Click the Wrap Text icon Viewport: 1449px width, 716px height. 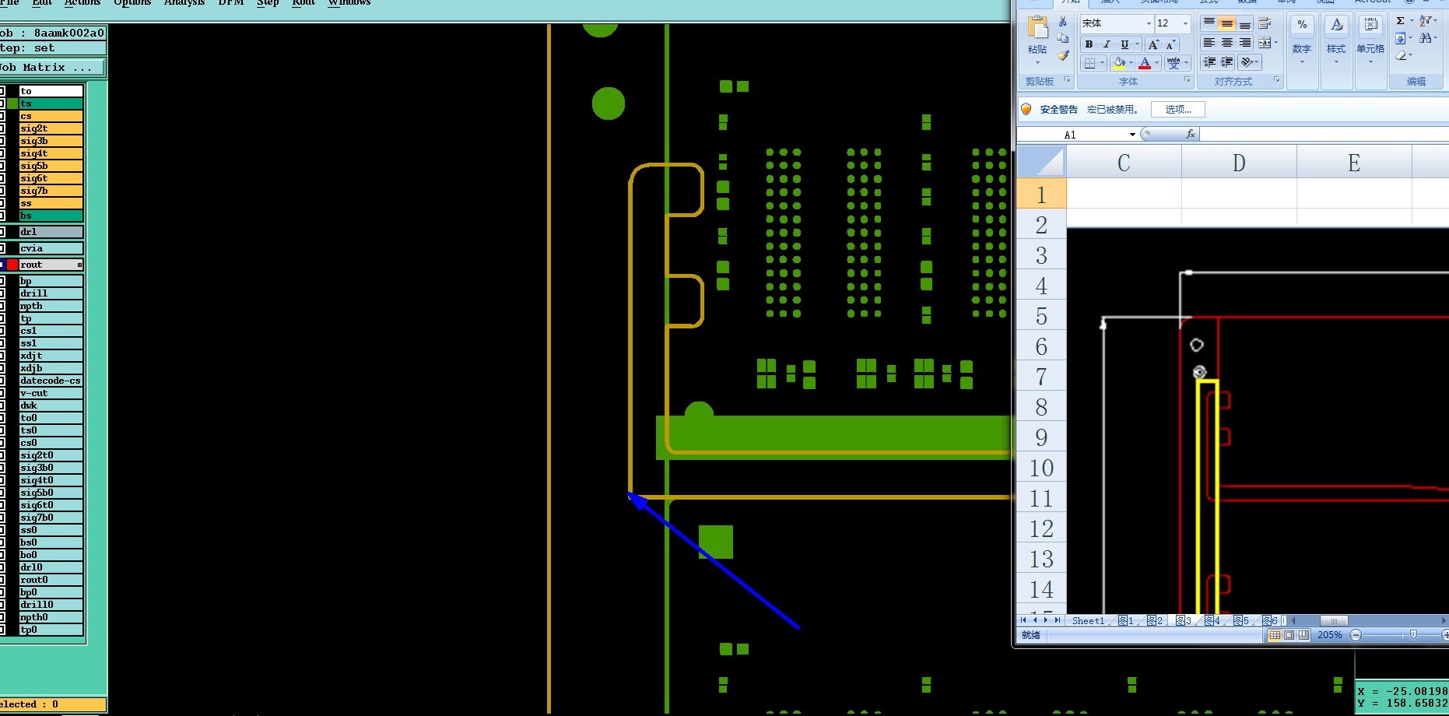coord(1265,23)
